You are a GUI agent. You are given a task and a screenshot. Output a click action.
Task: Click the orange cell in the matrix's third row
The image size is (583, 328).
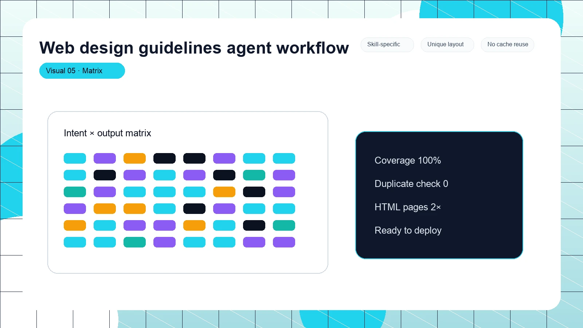pos(224,192)
